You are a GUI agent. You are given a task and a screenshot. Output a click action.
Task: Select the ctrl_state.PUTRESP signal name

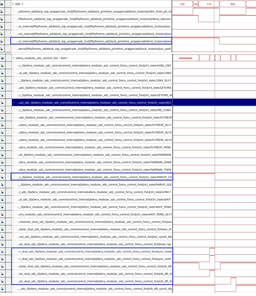pos(95,117)
